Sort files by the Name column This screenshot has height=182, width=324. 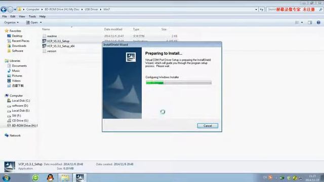[46, 29]
